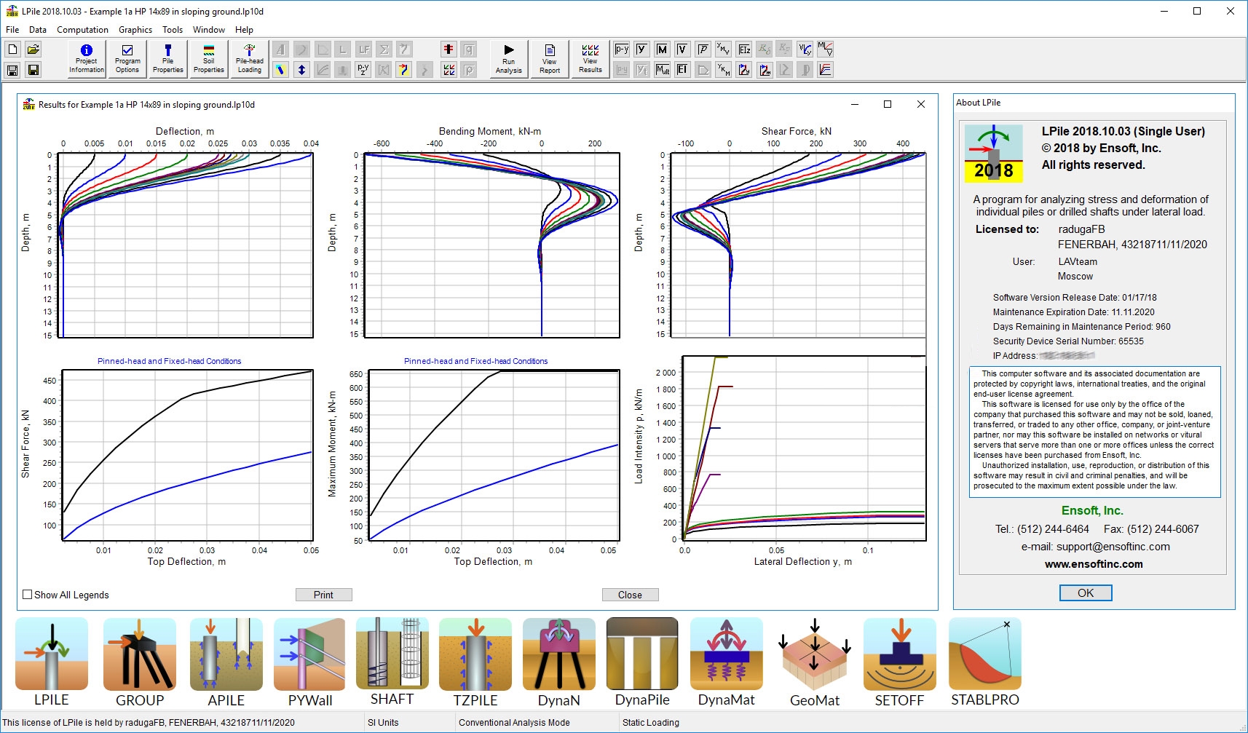Open Program Options from the toolbar
Image resolution: width=1248 pixels, height=733 pixels.
(x=127, y=58)
